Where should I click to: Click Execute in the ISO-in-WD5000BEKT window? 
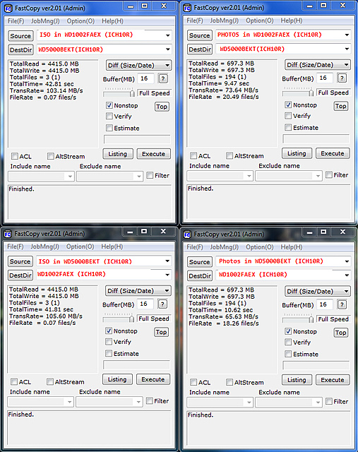(x=153, y=379)
